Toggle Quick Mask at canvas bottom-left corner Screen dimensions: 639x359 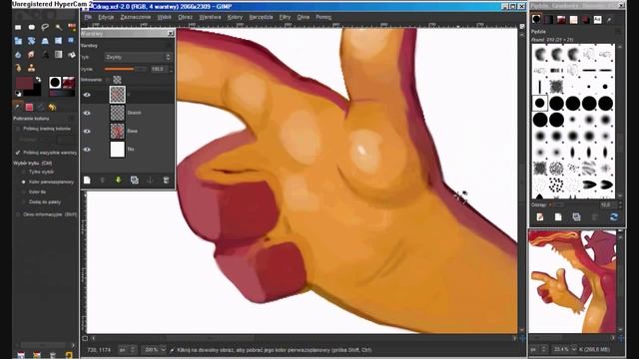[x=85, y=338]
